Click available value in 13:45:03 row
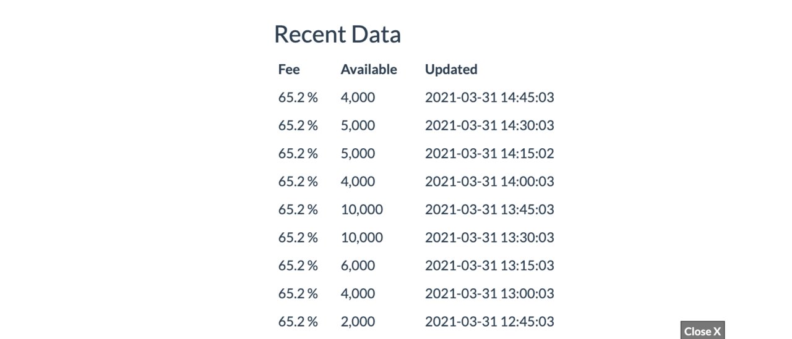This screenshot has height=339, width=792. (362, 209)
